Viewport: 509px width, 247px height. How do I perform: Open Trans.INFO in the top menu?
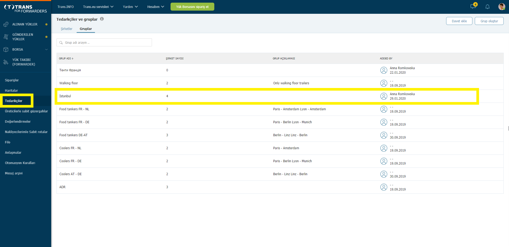(66, 7)
